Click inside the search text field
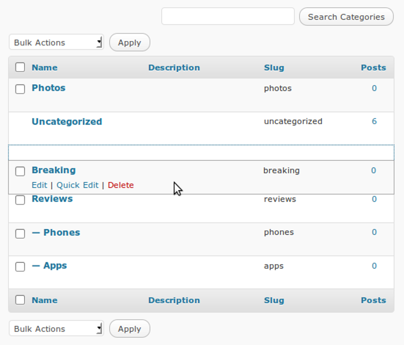This screenshot has height=345, width=404. (x=227, y=16)
